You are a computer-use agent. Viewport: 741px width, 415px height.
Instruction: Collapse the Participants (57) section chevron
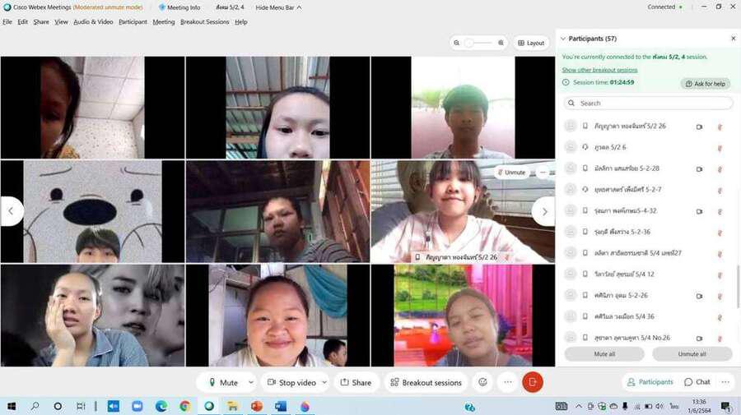pos(563,39)
